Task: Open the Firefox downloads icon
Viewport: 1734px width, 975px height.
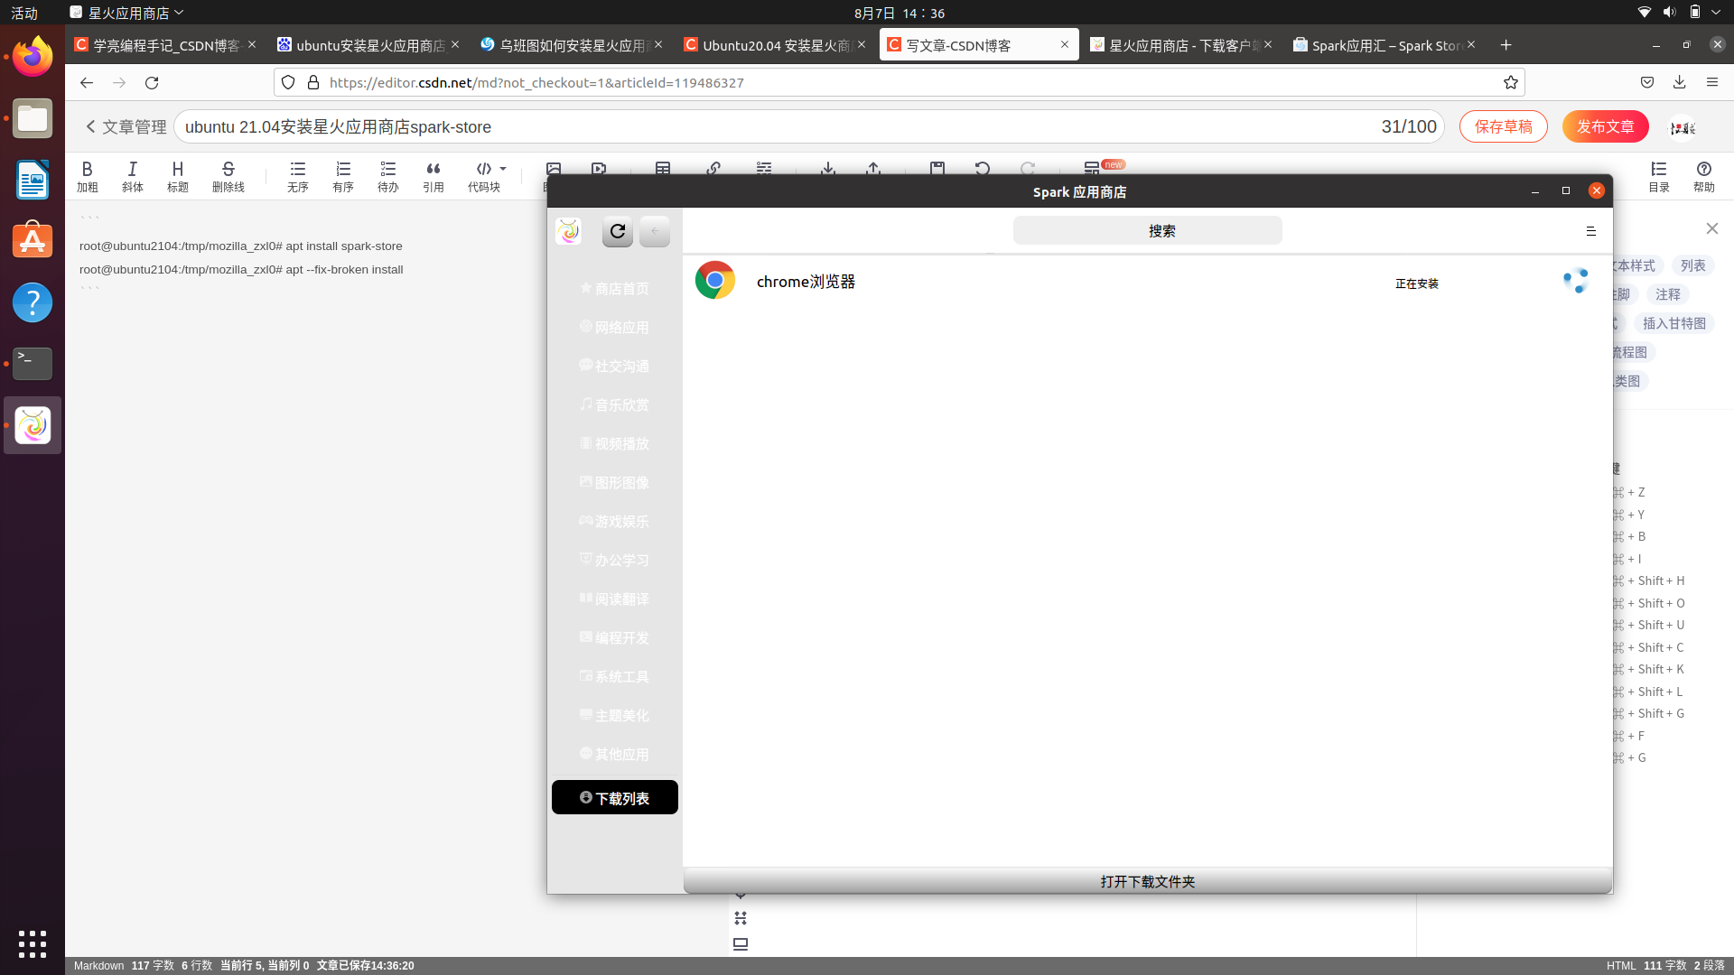Action: click(1679, 83)
